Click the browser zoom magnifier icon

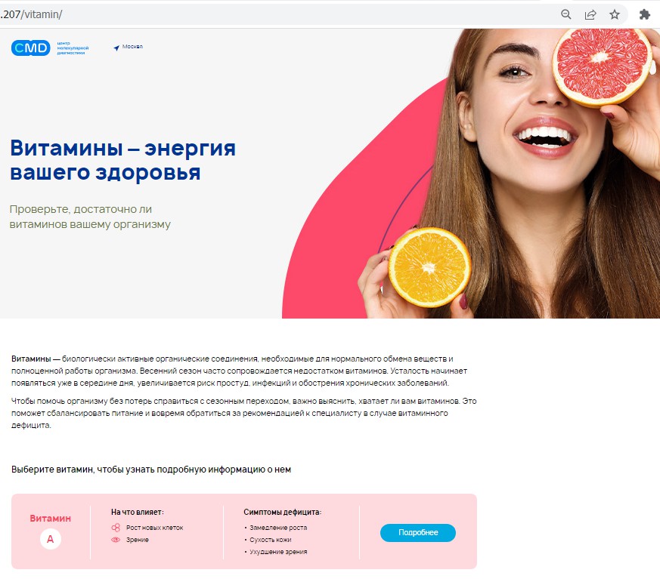click(x=566, y=14)
